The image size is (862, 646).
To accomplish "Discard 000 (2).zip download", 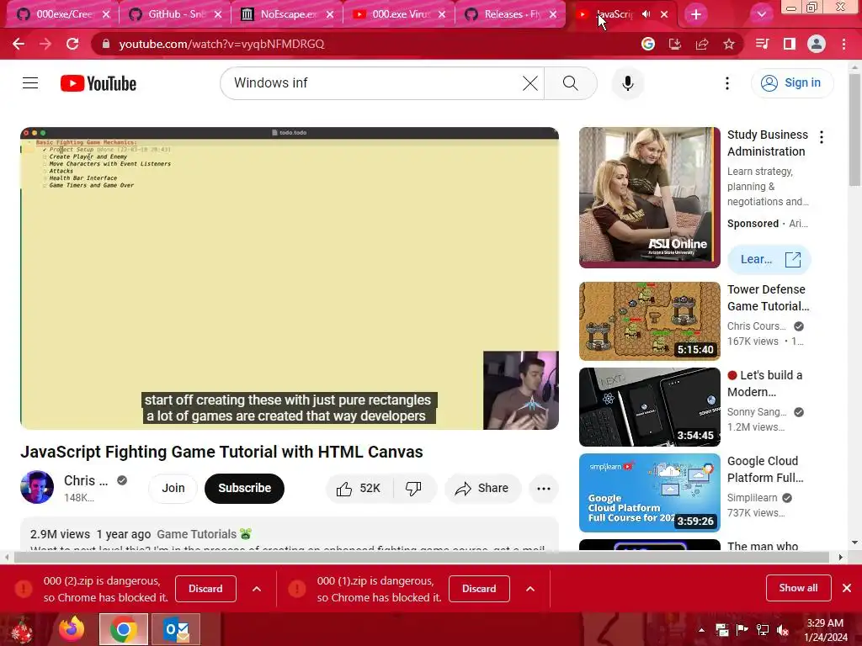I will point(205,589).
